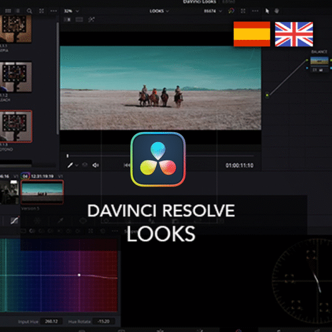Toggle image wipe in viewer
Screen dimensions: 332x332
coord(67,20)
